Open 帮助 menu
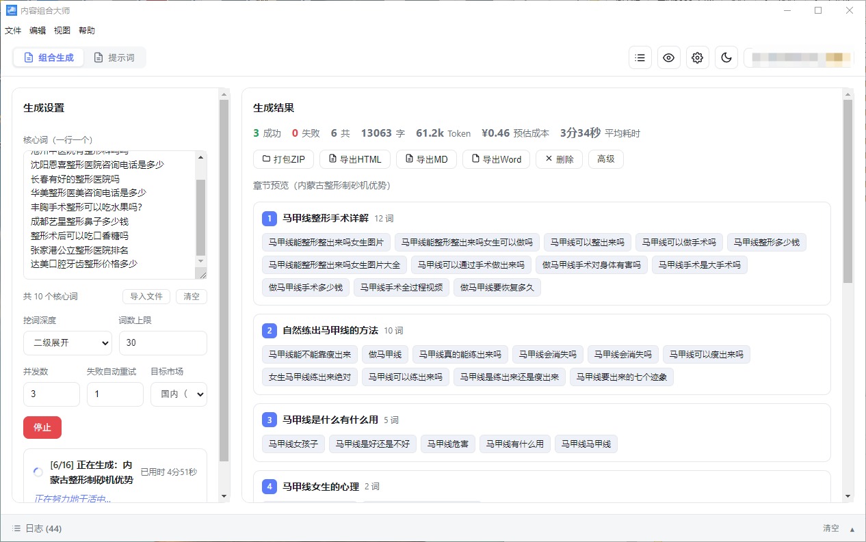 pos(87,30)
